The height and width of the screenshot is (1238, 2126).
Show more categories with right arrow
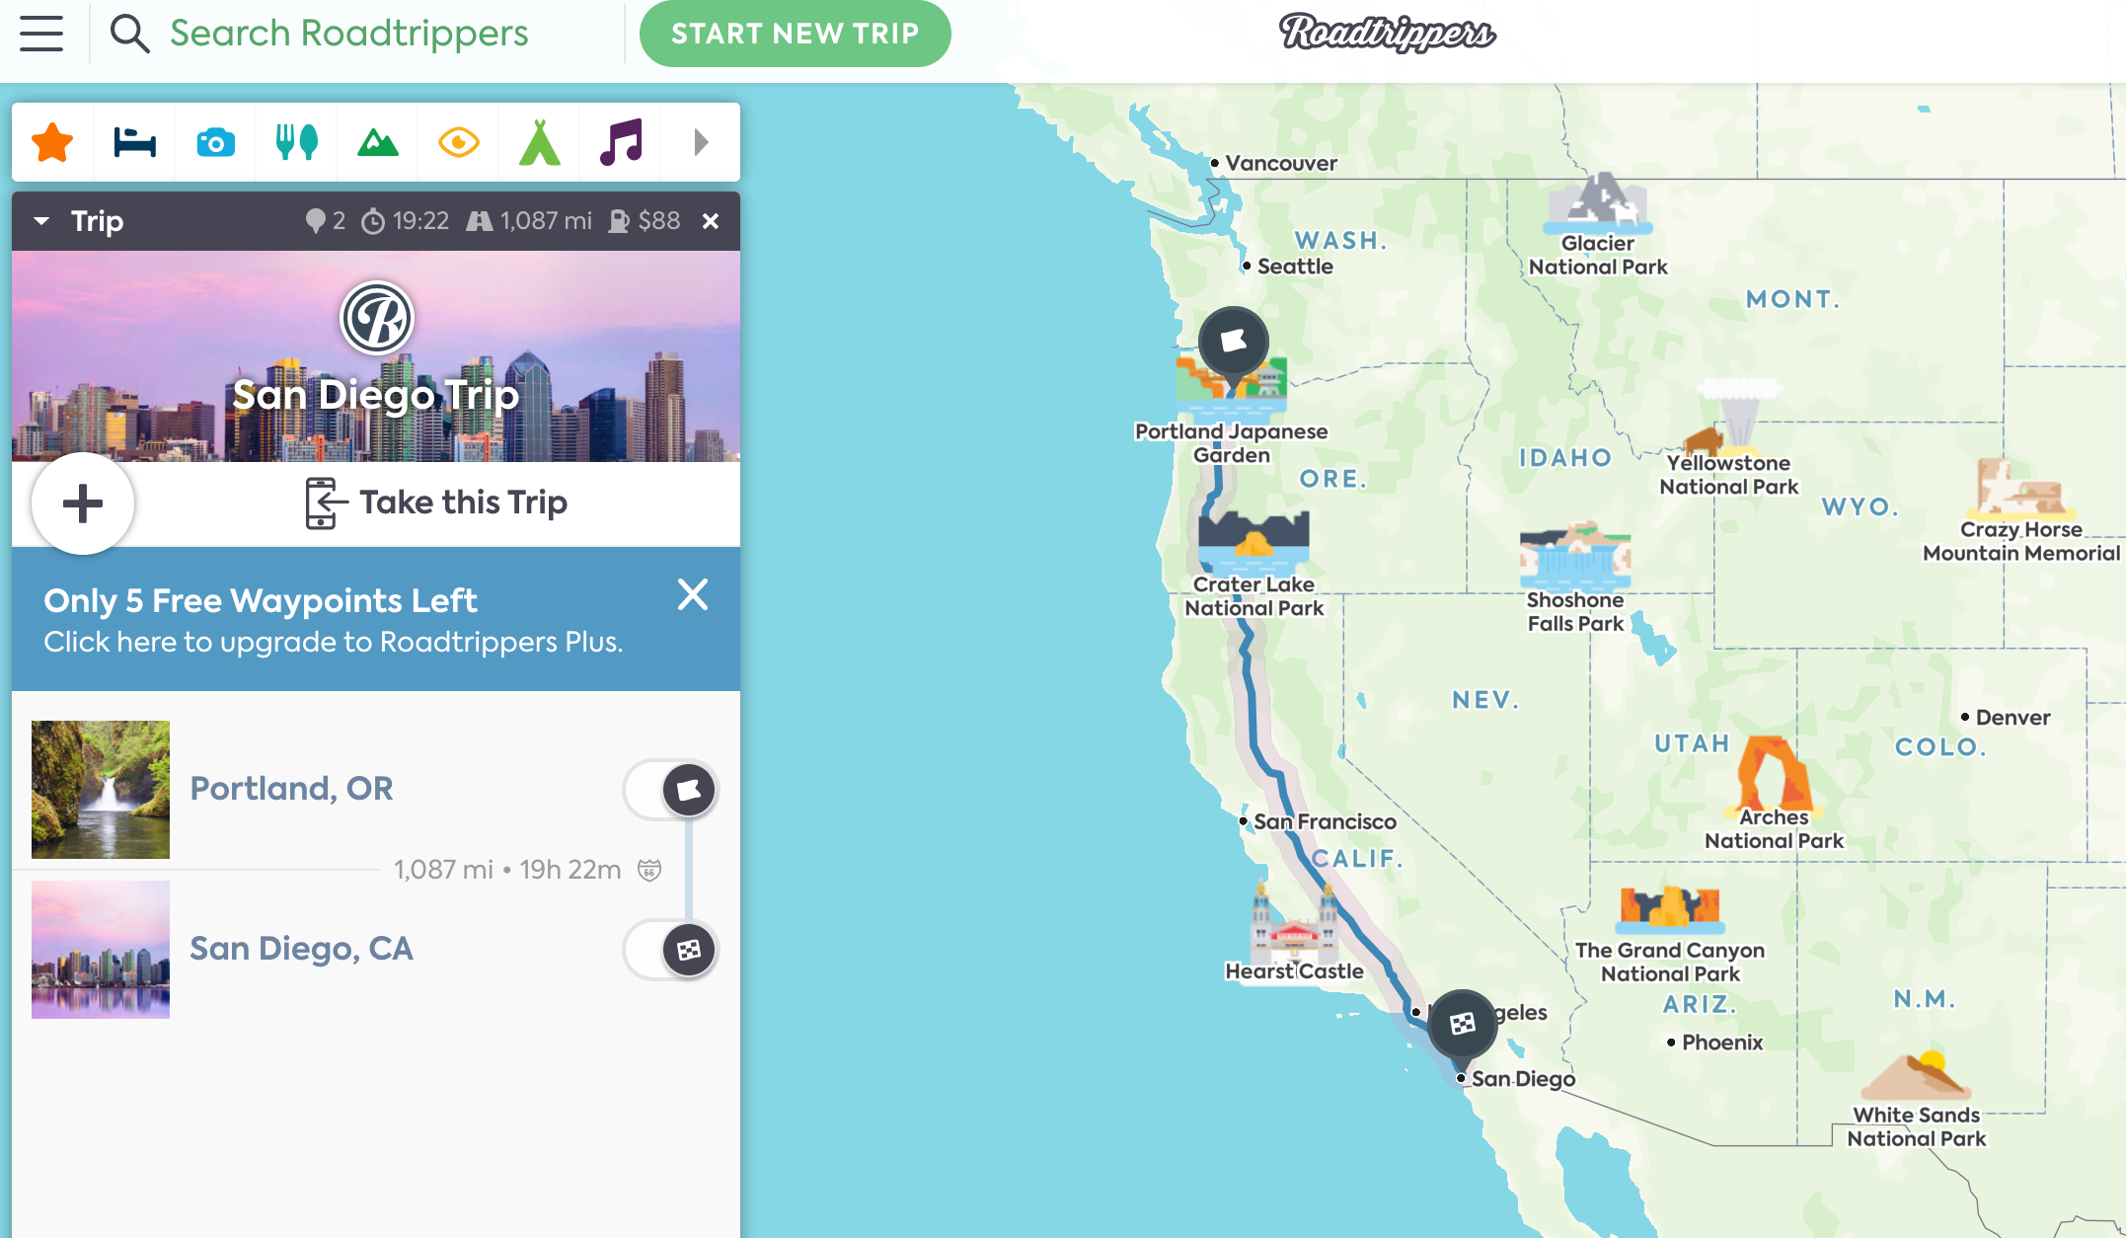tap(701, 142)
